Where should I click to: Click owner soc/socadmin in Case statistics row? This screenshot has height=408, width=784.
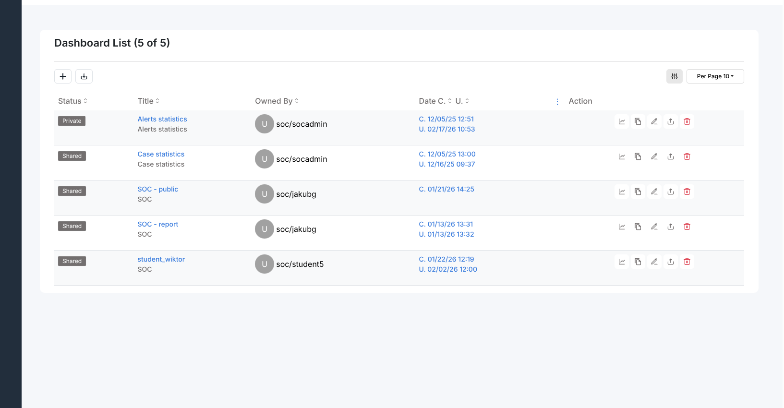point(302,159)
